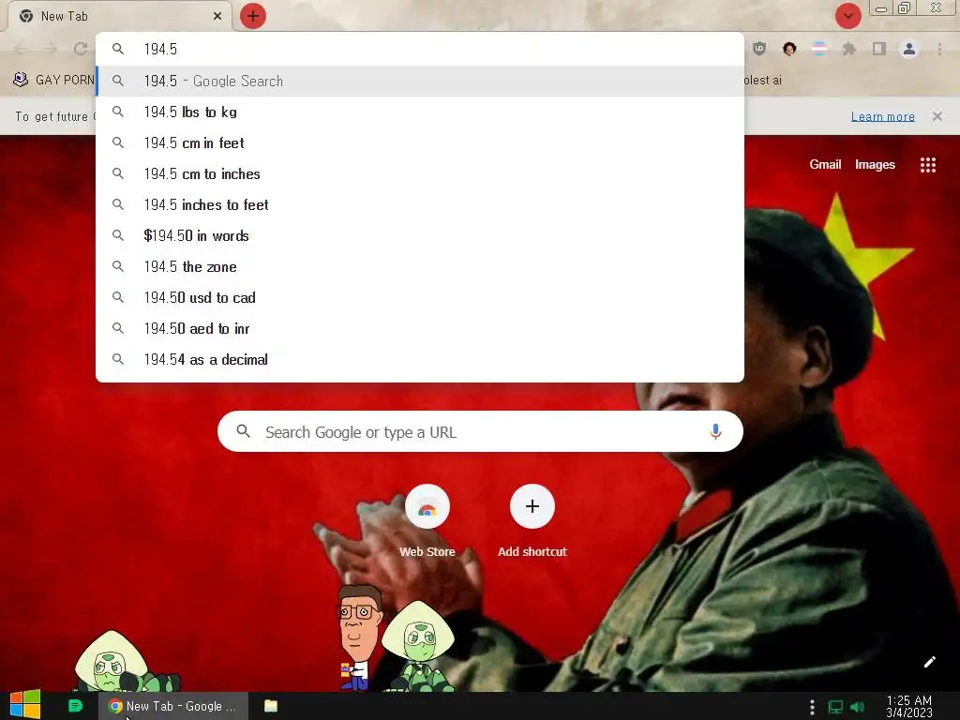Viewport: 960px width, 720px height.
Task: Open Images link
Action: pos(875,164)
